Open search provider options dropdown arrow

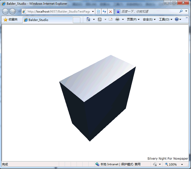[186, 11]
